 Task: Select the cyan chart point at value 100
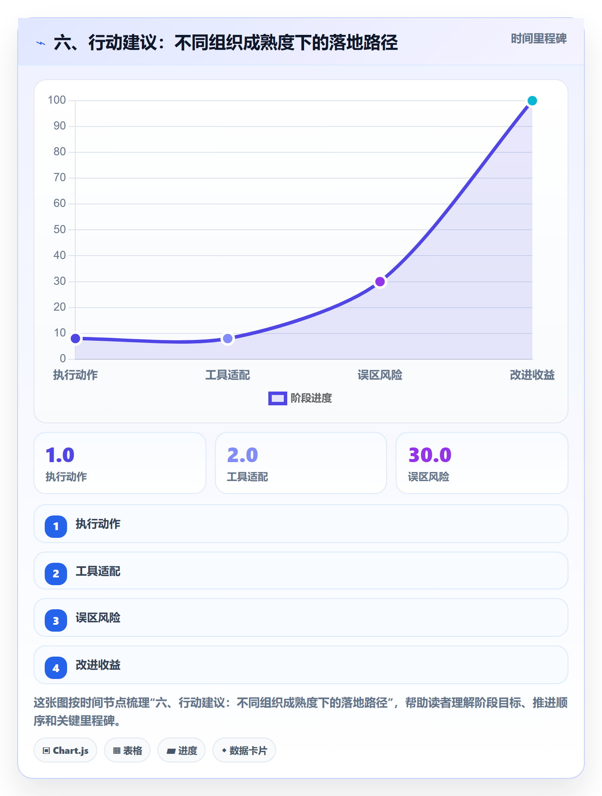[x=532, y=101]
